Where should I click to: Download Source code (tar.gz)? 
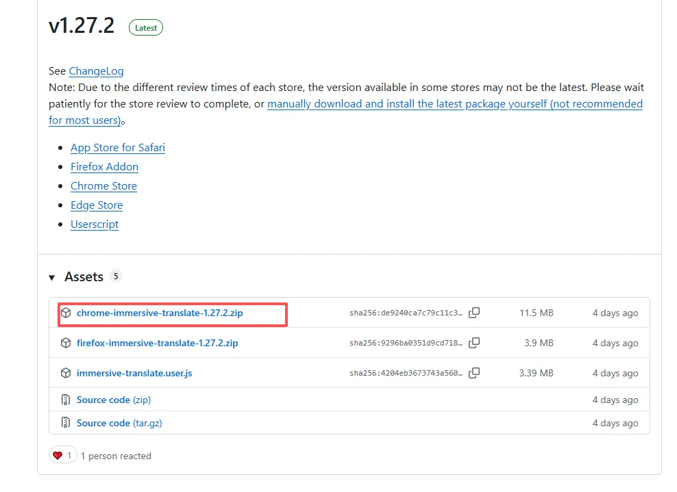(x=119, y=424)
